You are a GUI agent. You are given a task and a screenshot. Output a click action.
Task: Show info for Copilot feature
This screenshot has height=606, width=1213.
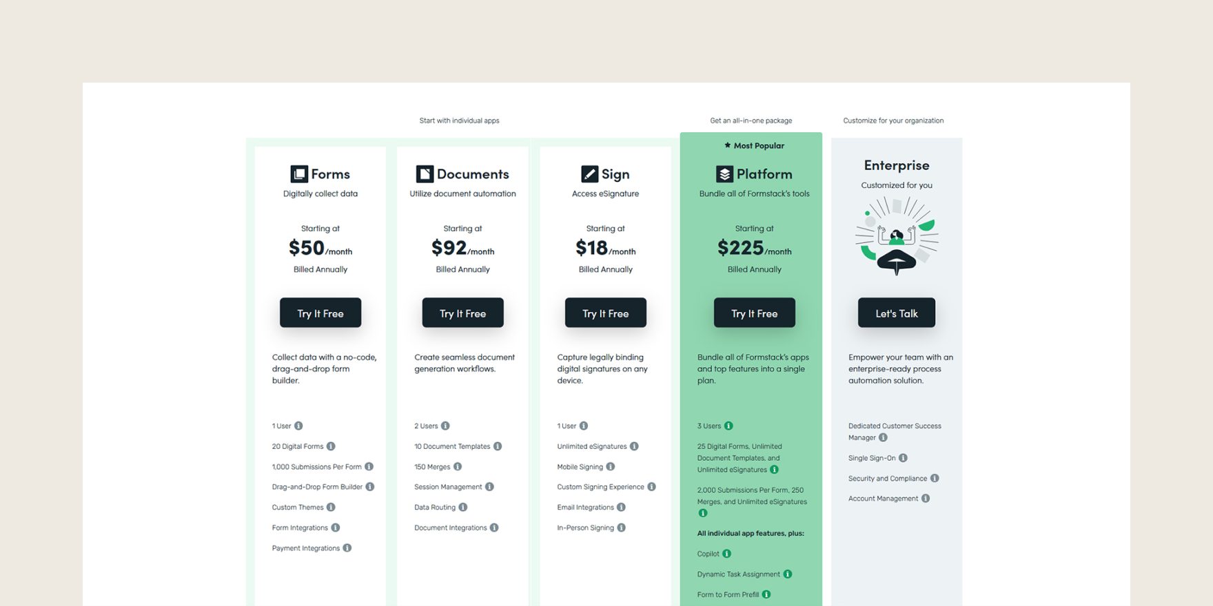pos(726,554)
